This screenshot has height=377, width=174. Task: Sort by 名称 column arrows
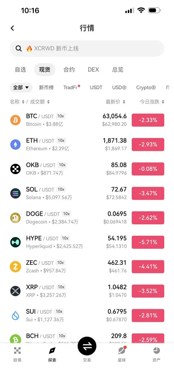click(23, 102)
